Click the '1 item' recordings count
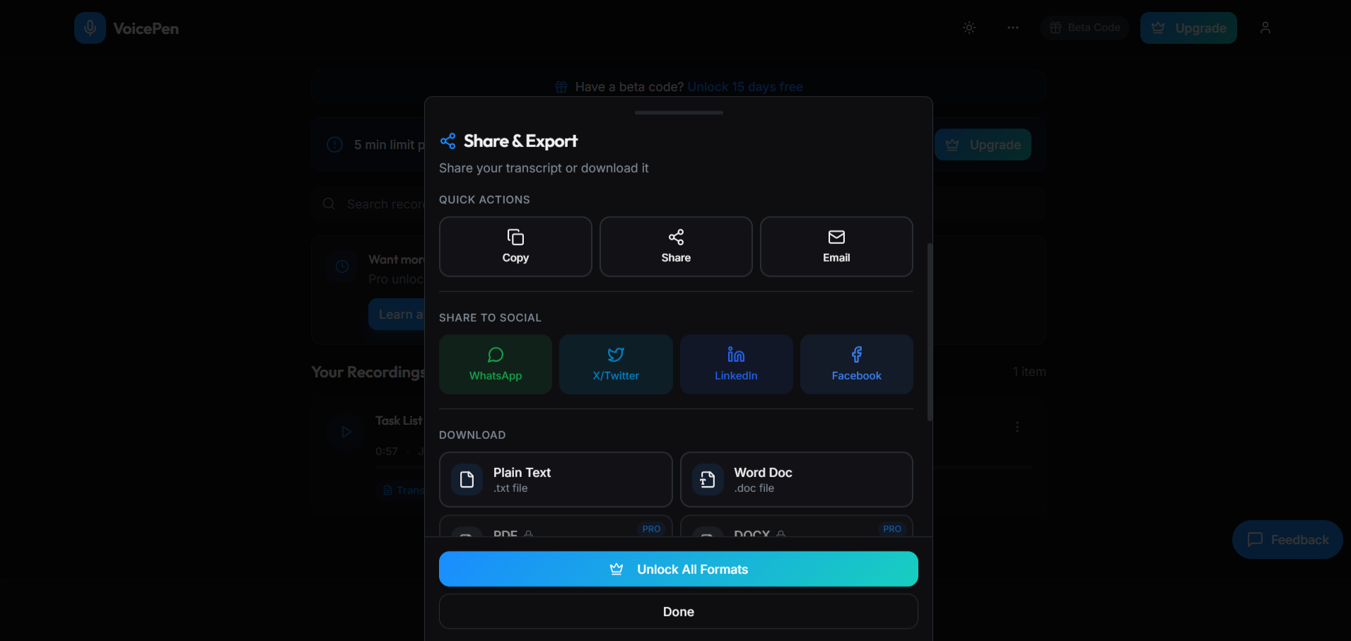 [x=1029, y=372]
